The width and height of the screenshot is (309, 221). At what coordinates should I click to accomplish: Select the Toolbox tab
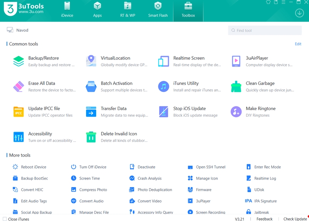click(x=188, y=11)
